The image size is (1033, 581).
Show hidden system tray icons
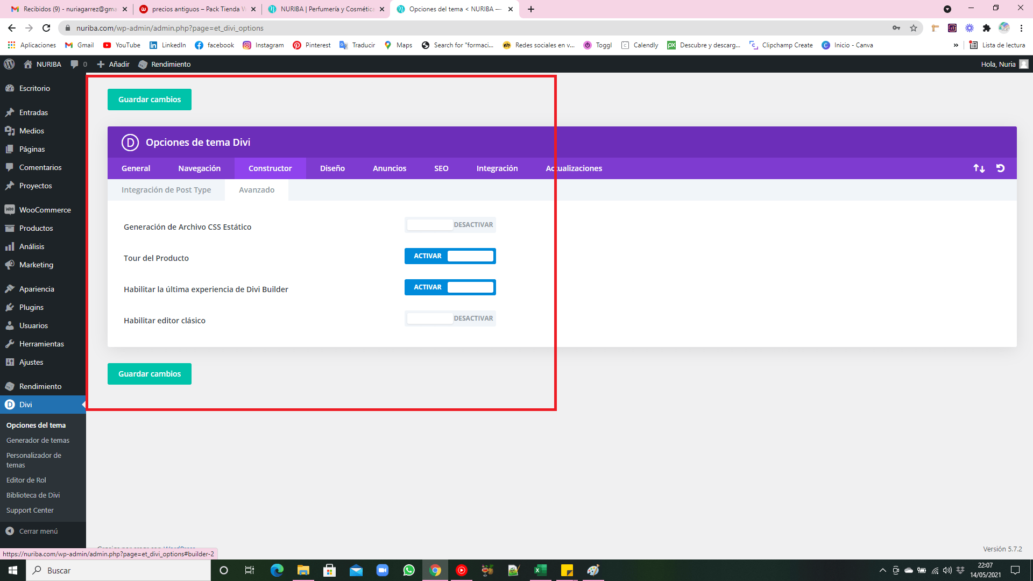(x=883, y=570)
